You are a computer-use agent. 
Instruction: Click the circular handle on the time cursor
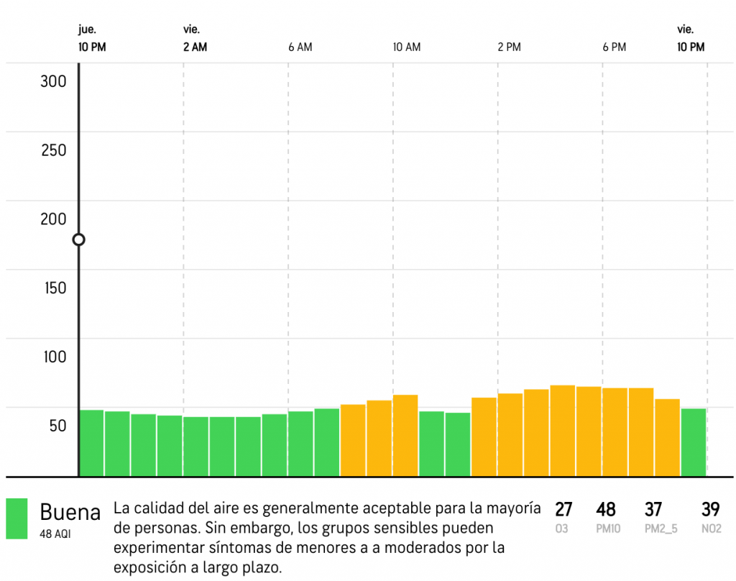click(79, 239)
